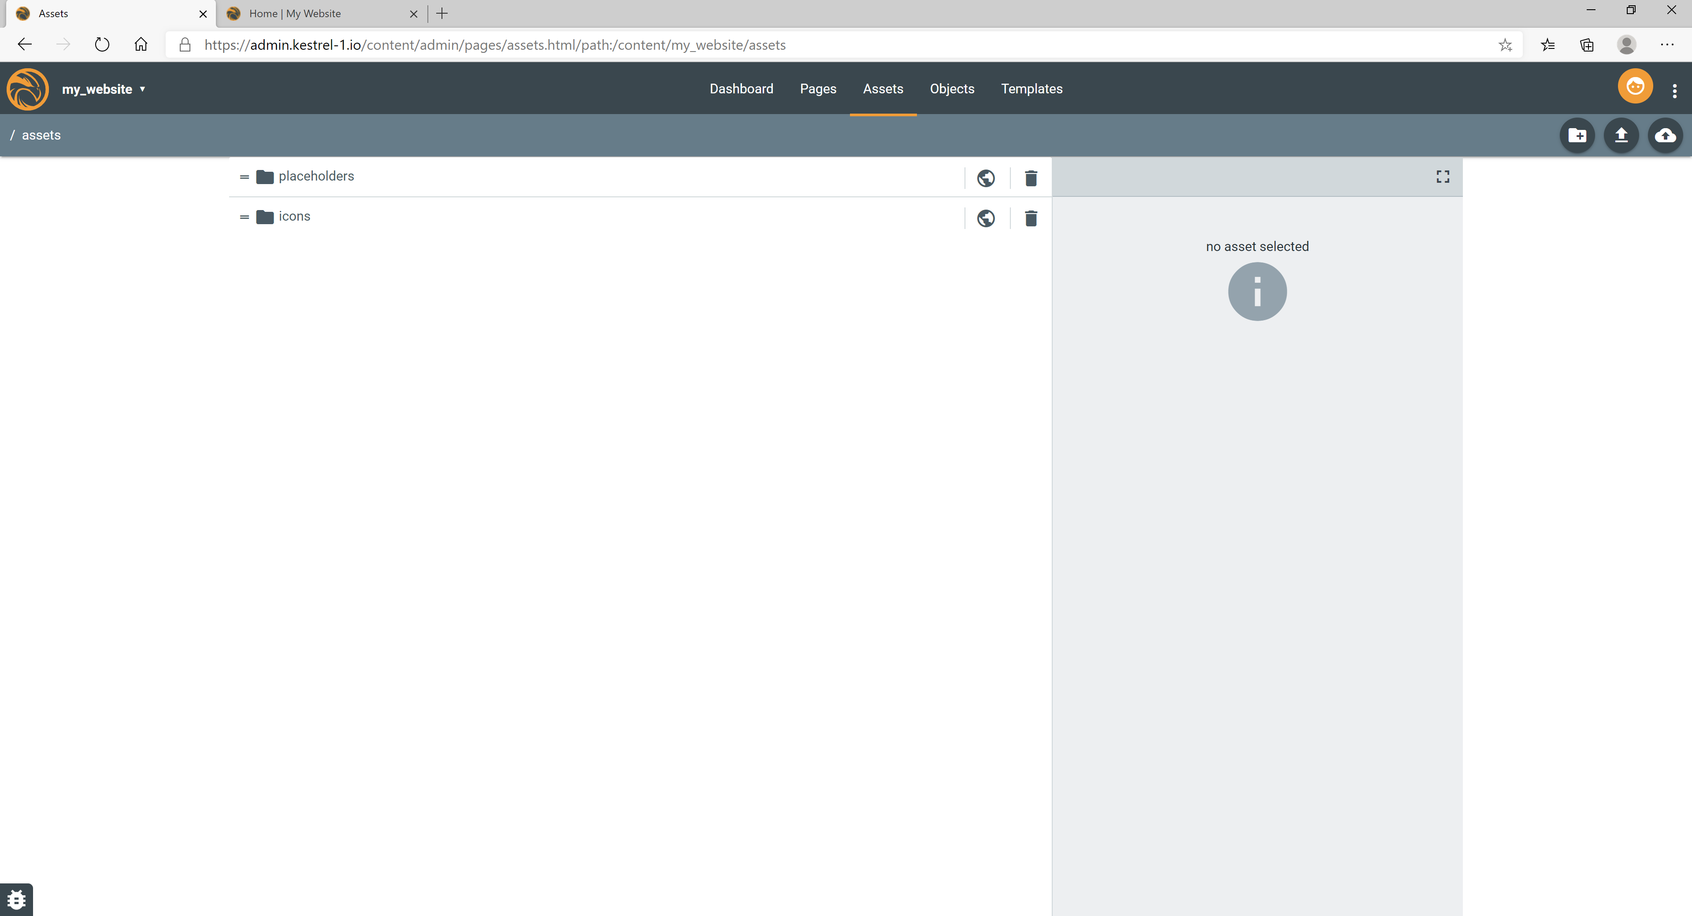The height and width of the screenshot is (916, 1692).
Task: Open the my_website site dropdown
Action: (104, 89)
